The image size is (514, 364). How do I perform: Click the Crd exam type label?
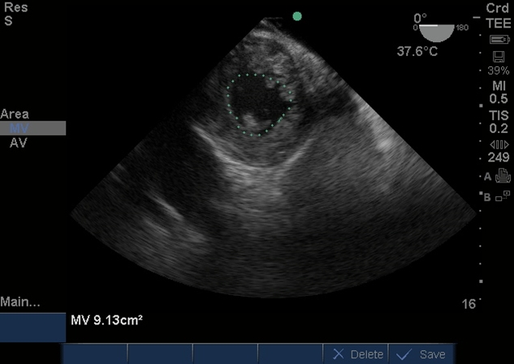click(498, 8)
